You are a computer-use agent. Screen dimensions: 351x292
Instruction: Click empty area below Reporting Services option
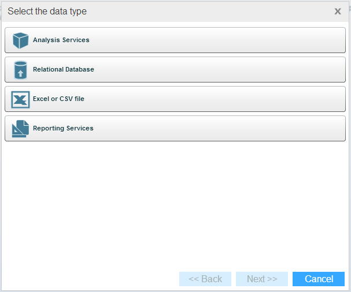click(x=175, y=202)
